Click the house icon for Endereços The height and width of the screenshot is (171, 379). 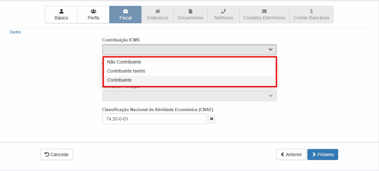(x=158, y=11)
